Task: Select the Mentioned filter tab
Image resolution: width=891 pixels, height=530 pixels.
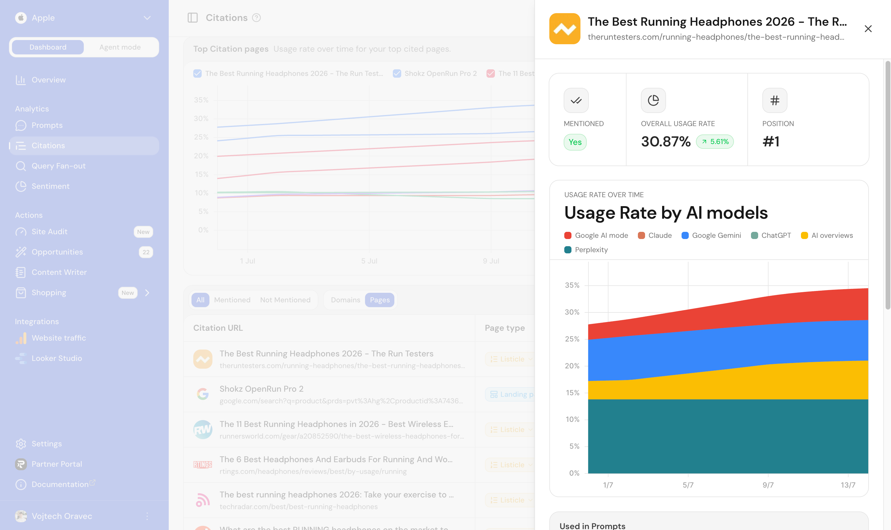Action: click(x=232, y=300)
